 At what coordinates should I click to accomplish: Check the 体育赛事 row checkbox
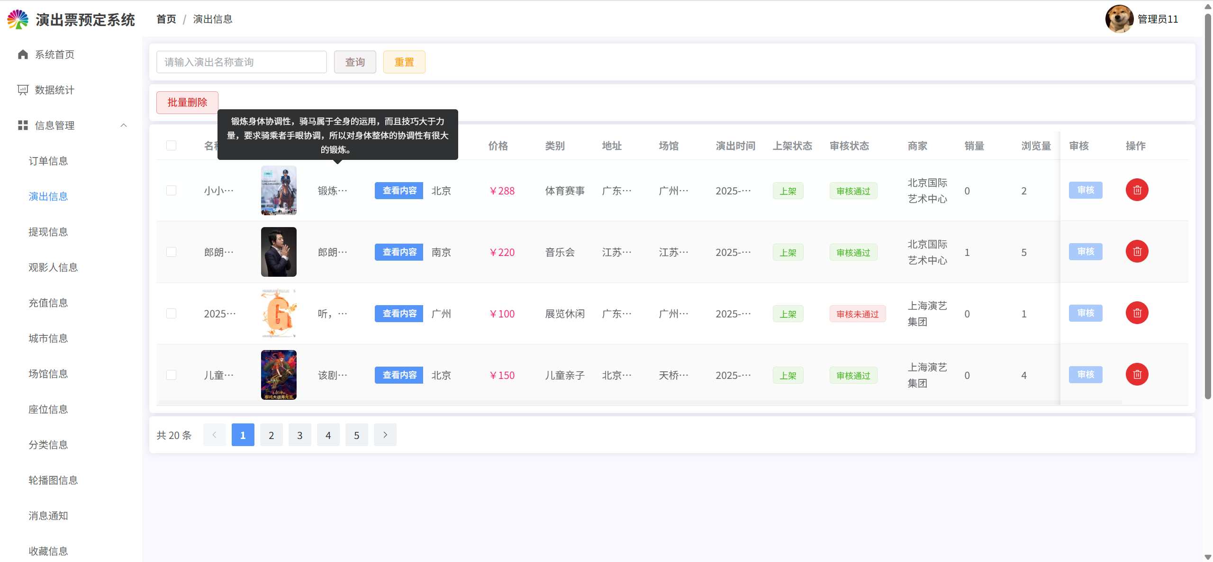[172, 191]
